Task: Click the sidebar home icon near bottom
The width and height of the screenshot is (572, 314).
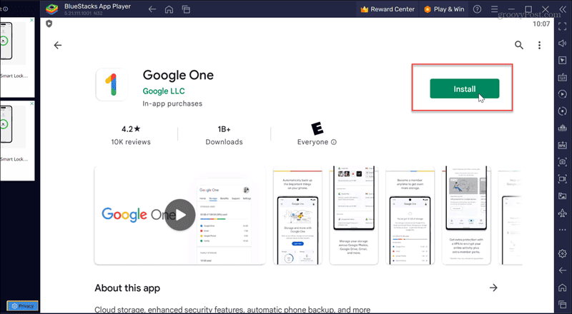Action: pyautogui.click(x=563, y=287)
